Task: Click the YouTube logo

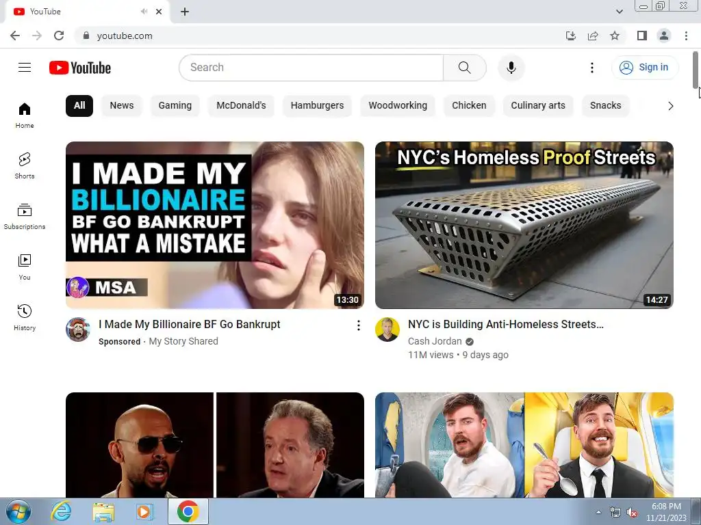Action: pos(80,68)
